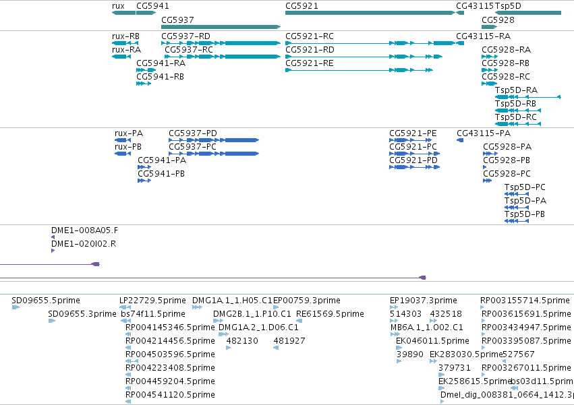The height and width of the screenshot is (405, 574).
Task: Click transcript Tsp5D-RA label
Action: (516, 90)
